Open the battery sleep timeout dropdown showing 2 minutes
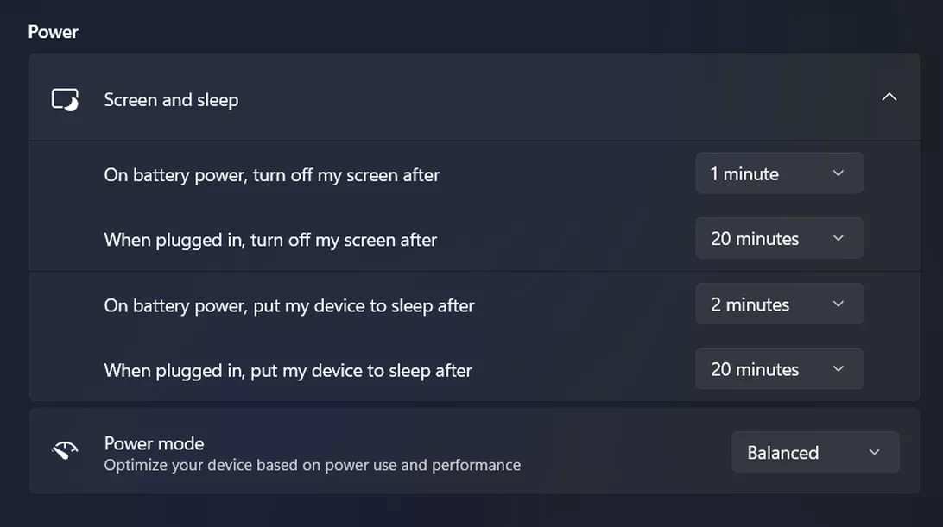The height and width of the screenshot is (527, 943). click(x=778, y=303)
